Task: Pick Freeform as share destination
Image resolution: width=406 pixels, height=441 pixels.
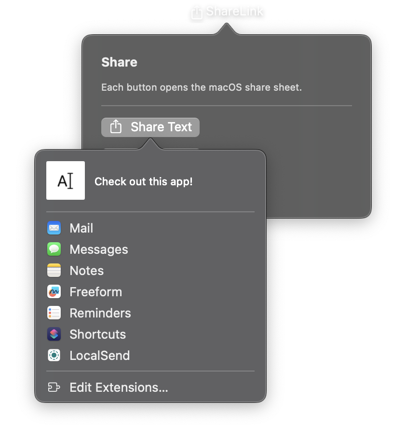Action: pos(150,291)
